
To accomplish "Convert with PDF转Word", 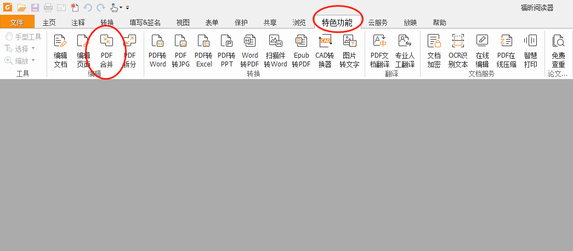I will click(x=157, y=51).
